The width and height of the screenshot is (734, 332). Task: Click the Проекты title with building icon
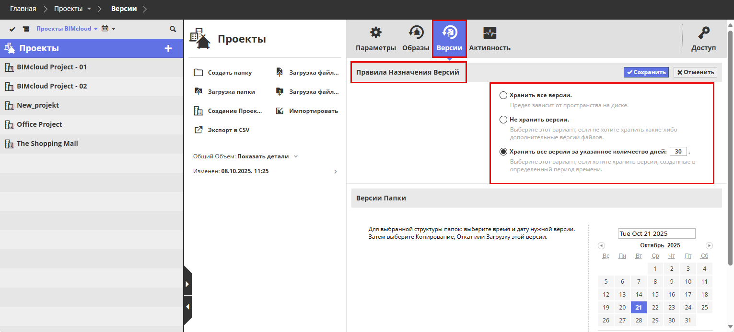228,39
